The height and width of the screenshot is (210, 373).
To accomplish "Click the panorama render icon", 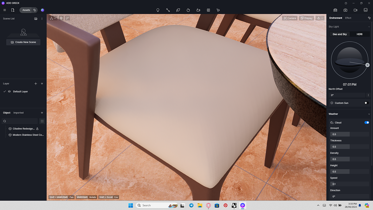I will pyautogui.click(x=335, y=10).
